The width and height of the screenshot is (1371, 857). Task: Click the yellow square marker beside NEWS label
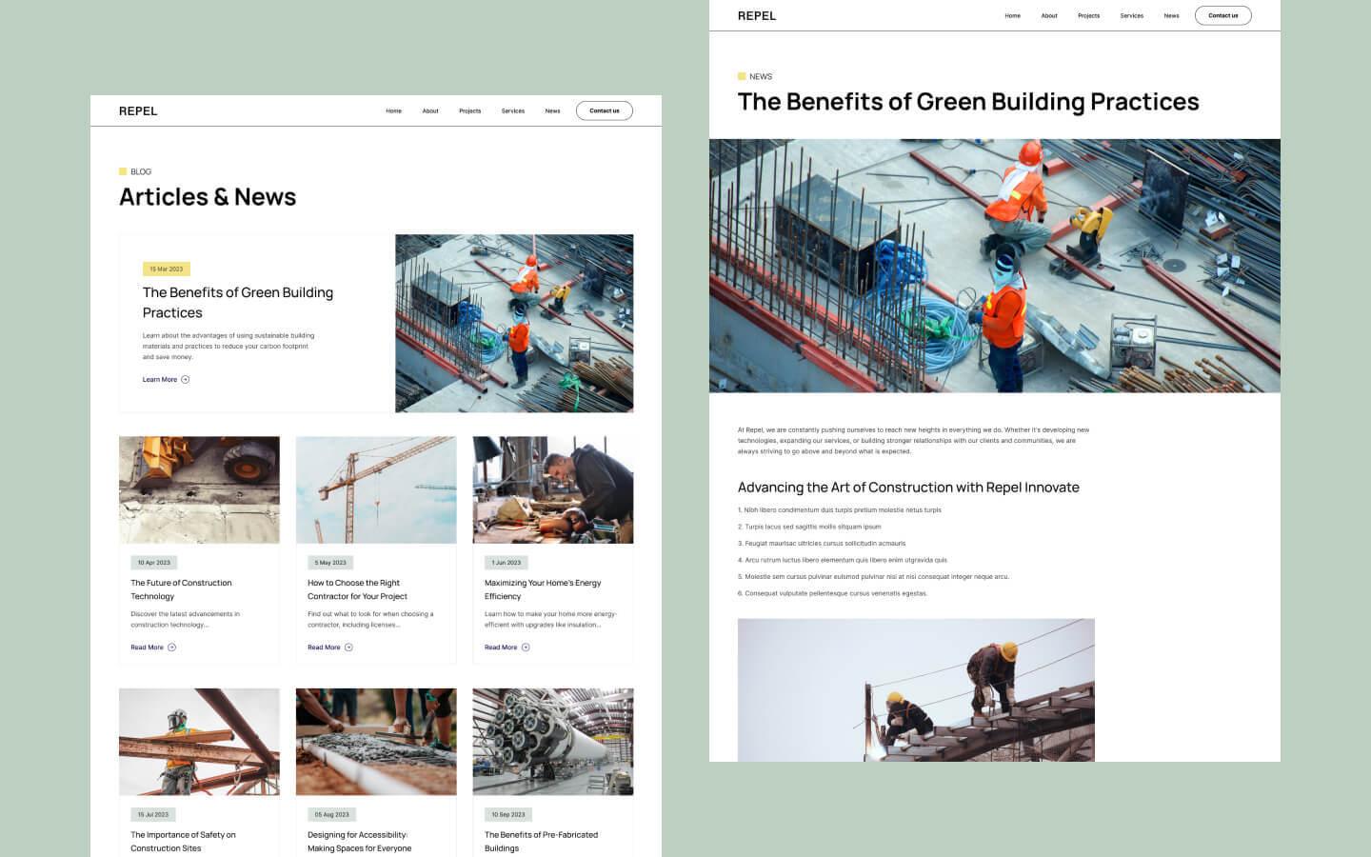(742, 76)
